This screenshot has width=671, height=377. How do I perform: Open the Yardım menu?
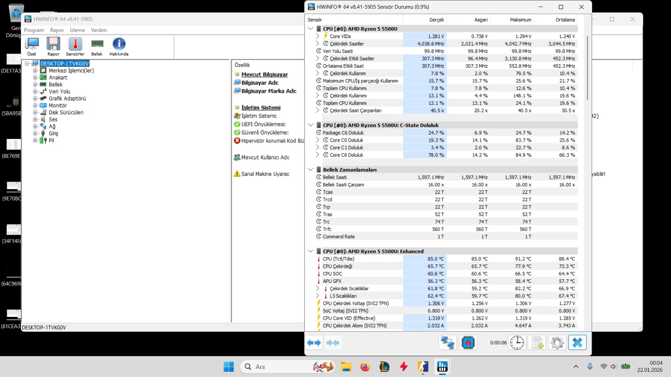[x=99, y=30]
